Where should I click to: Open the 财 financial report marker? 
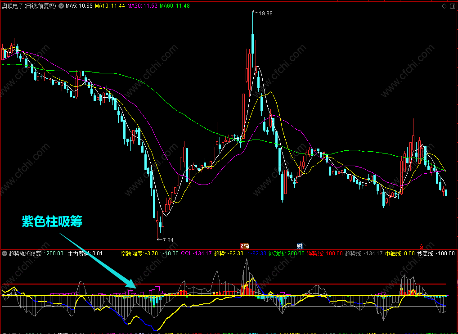[300, 246]
